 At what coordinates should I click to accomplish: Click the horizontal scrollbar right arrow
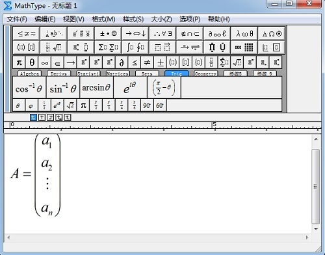point(307,237)
